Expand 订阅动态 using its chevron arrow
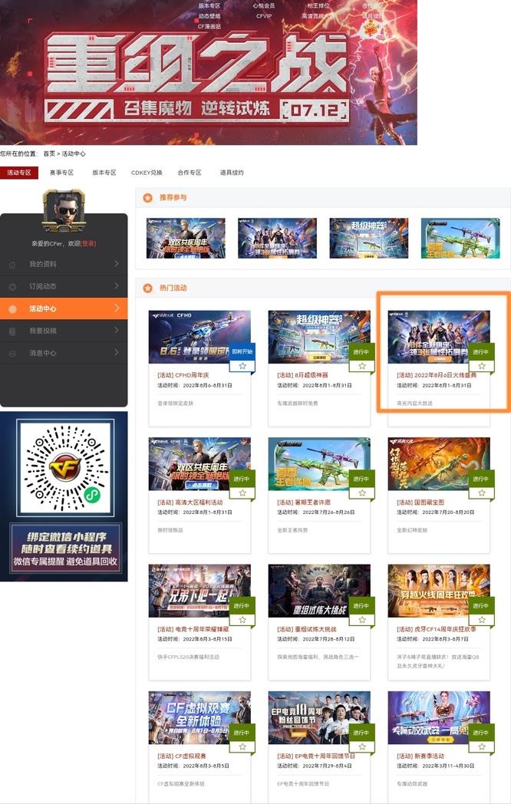This screenshot has height=804, width=511. tap(116, 286)
